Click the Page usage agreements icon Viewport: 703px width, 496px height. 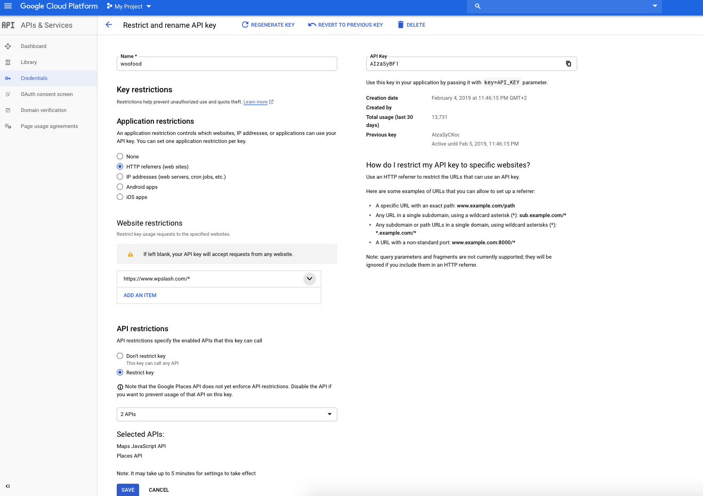[8, 126]
